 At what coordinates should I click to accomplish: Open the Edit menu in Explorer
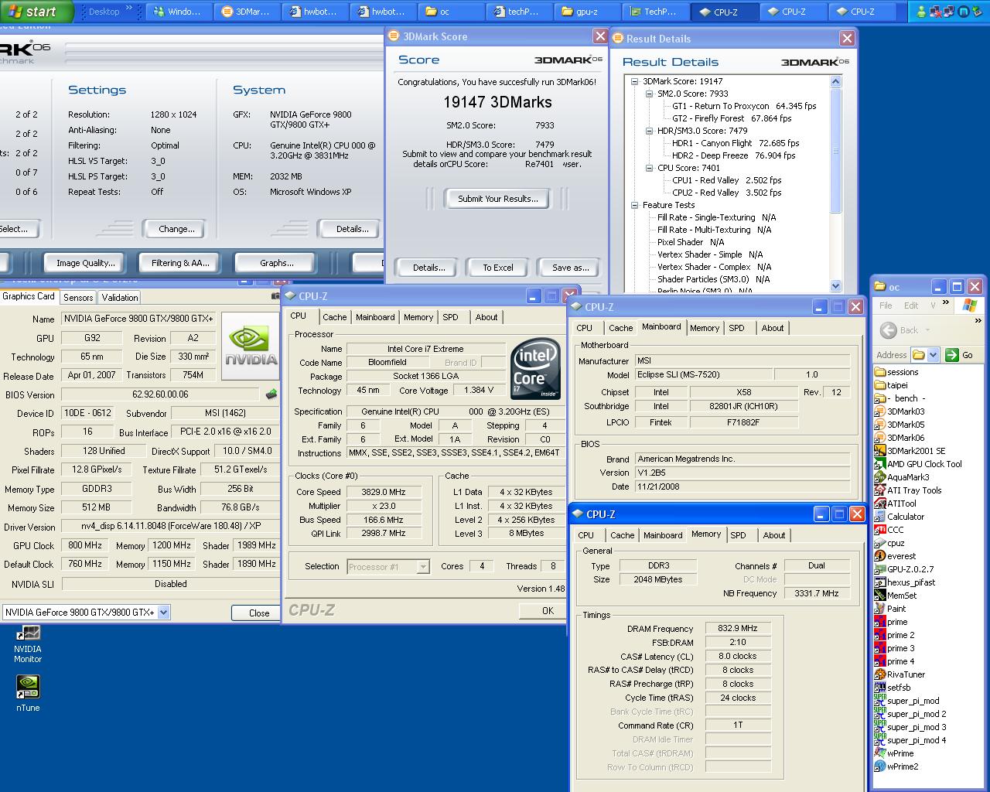click(911, 306)
